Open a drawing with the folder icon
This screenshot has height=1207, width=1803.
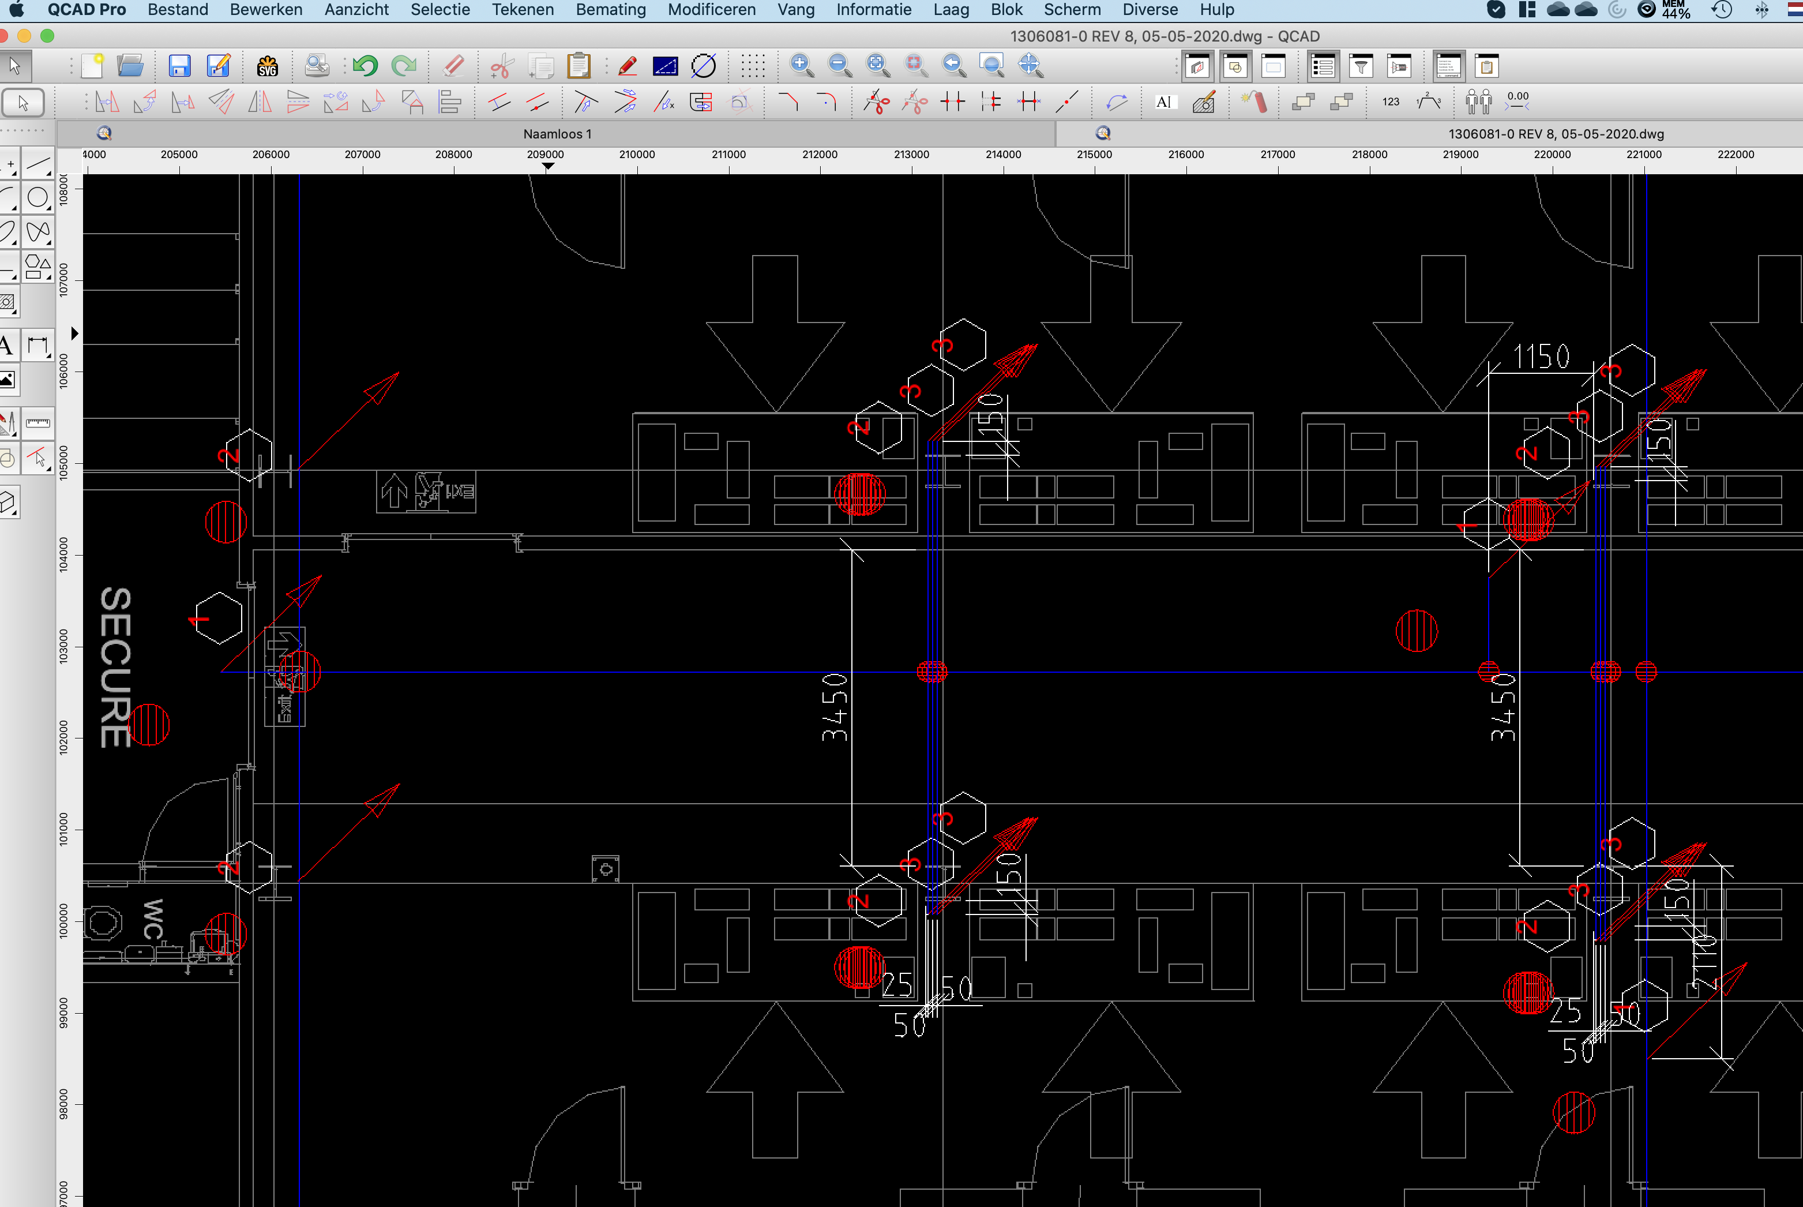[x=130, y=66]
